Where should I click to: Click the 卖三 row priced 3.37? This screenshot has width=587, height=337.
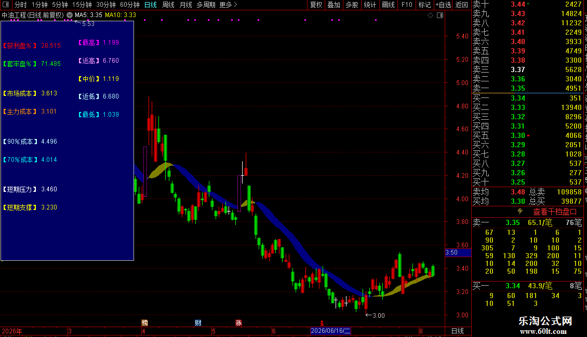527,69
